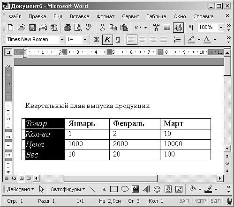Show paragraph marks with the ¶ icon
The width and height of the screenshot is (234, 207).
191,28
